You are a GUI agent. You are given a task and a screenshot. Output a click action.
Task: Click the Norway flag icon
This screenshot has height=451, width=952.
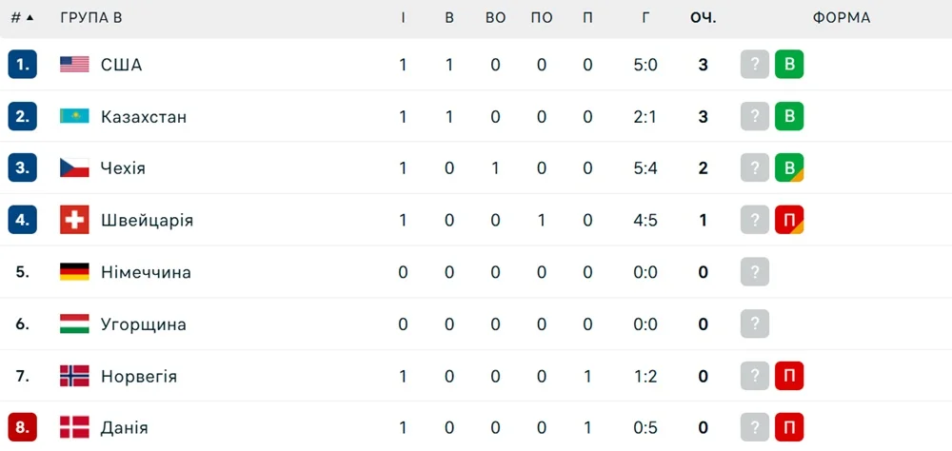(x=74, y=376)
